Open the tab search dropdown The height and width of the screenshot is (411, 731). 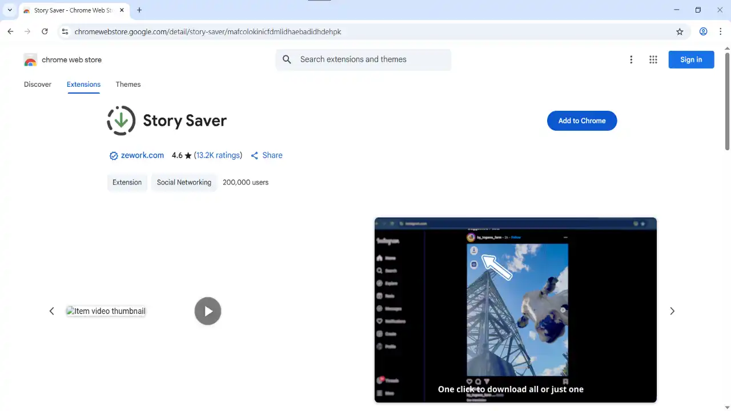tap(10, 10)
